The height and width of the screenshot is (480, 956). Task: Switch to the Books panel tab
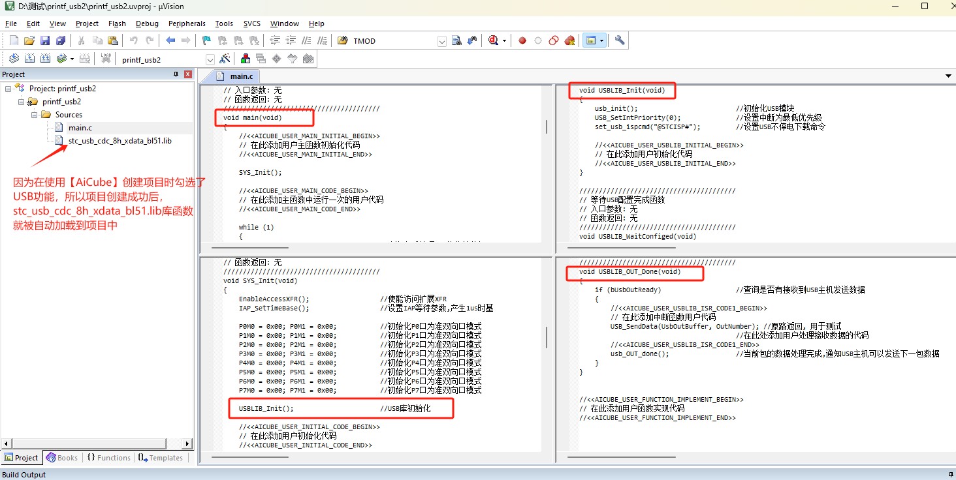click(62, 458)
